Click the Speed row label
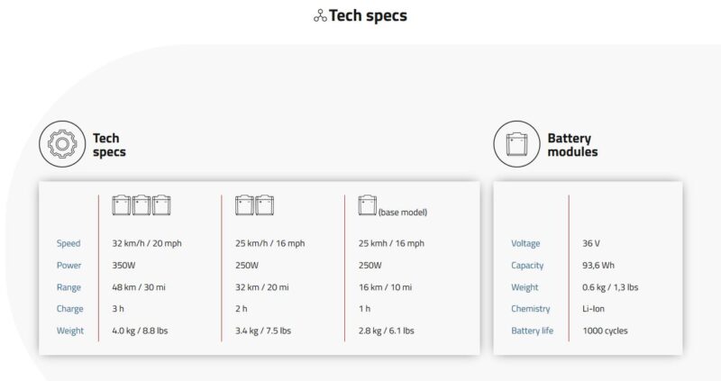 point(68,243)
